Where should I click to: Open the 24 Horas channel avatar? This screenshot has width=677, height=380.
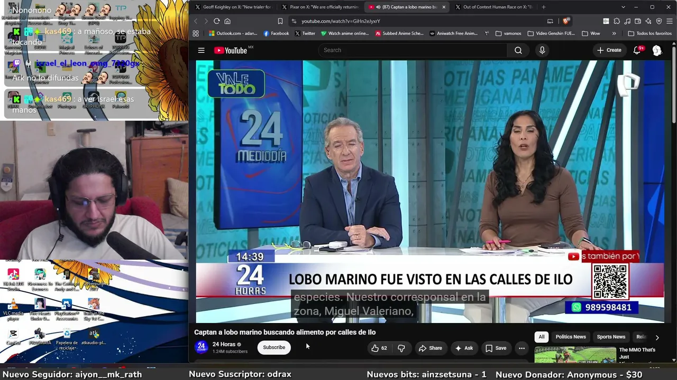click(x=201, y=347)
